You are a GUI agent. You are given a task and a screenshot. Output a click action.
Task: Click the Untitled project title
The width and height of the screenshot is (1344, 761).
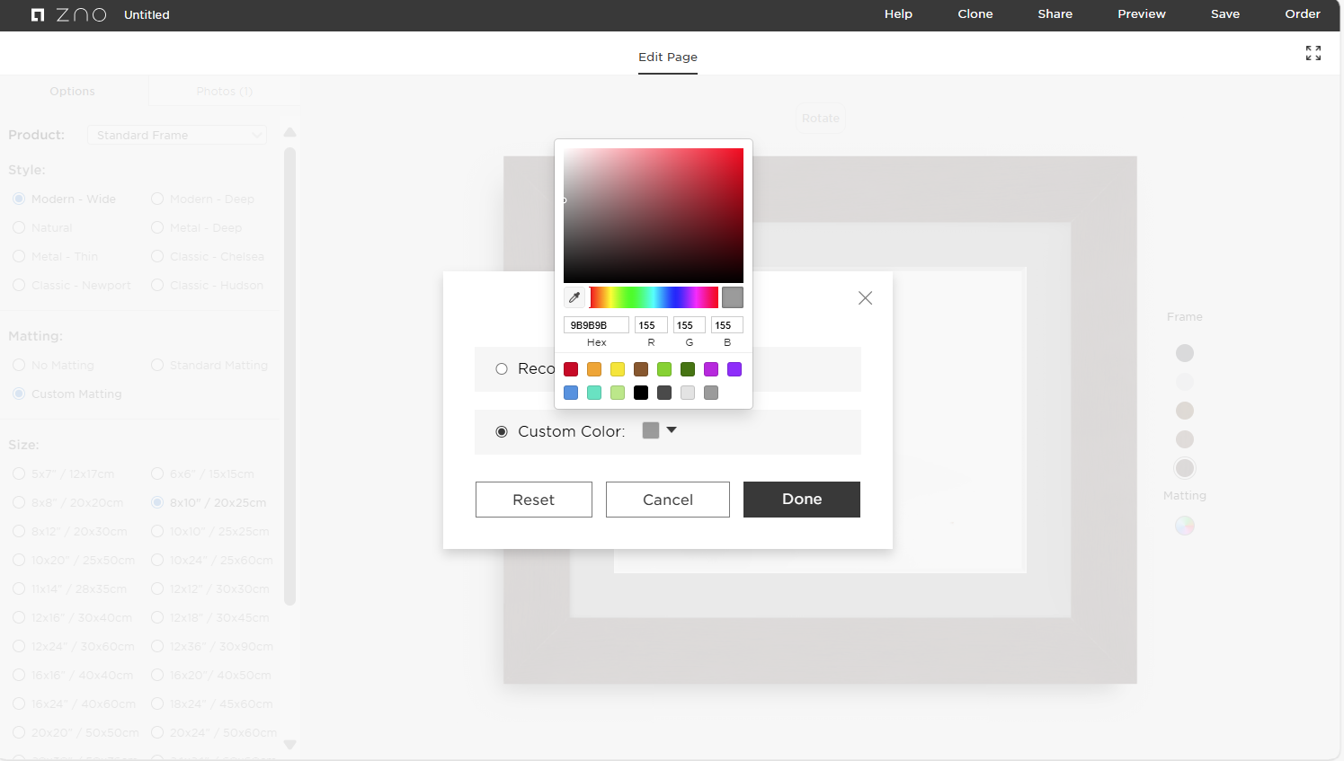click(147, 15)
